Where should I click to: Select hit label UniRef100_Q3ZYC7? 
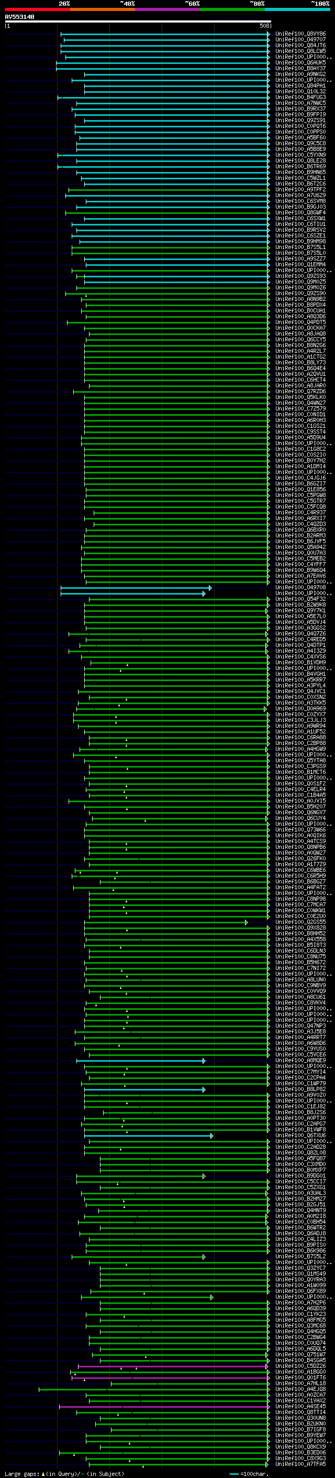[300, 1268]
